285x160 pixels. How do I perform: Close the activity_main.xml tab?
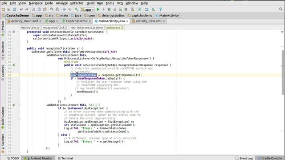(41, 21)
